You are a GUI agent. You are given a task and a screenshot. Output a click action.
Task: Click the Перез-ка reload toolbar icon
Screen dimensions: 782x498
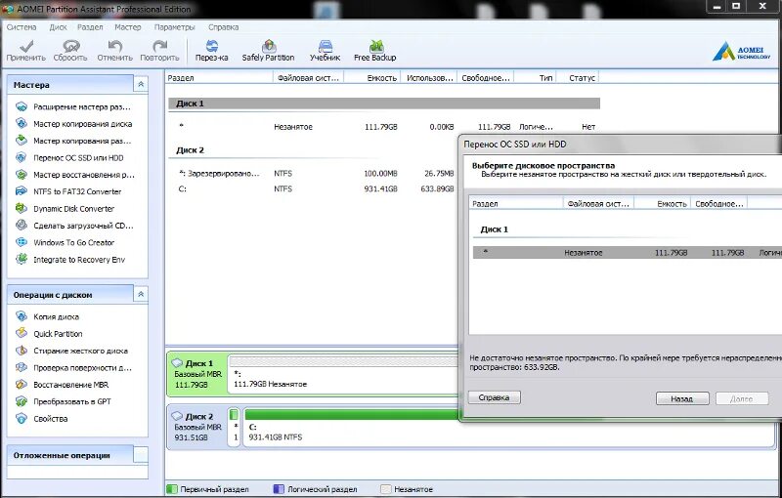(x=212, y=46)
